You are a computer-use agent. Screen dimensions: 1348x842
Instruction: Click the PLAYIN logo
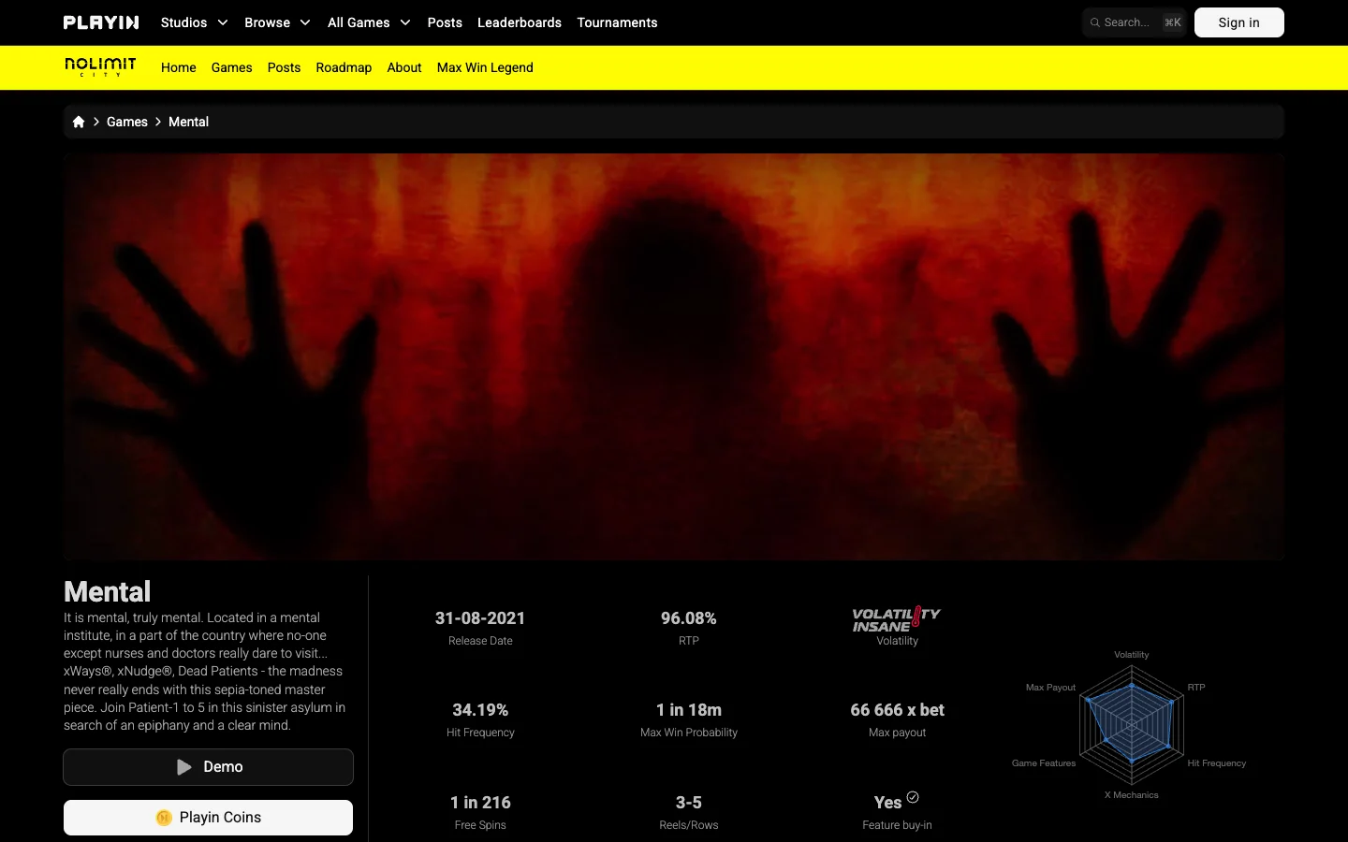101,22
